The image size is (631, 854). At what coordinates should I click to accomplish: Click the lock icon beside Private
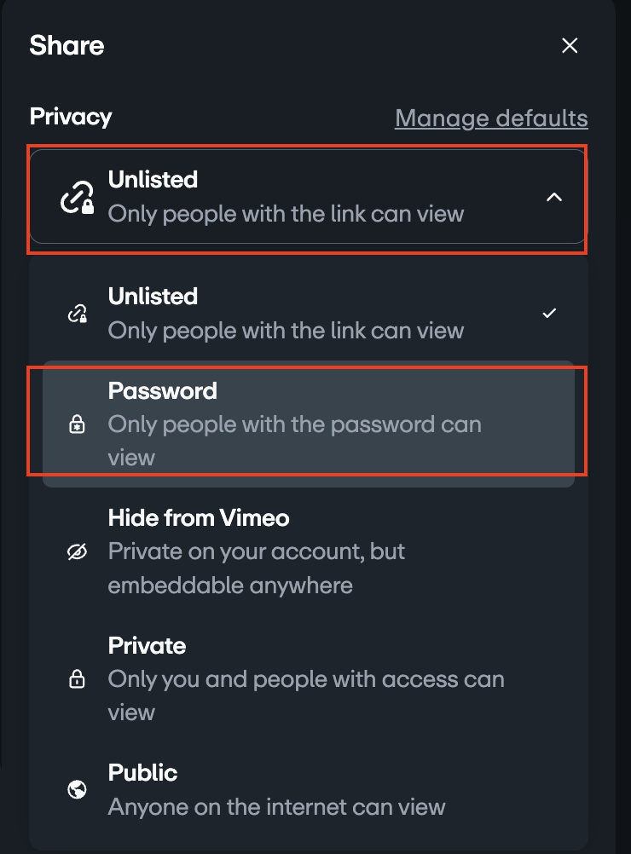77,679
